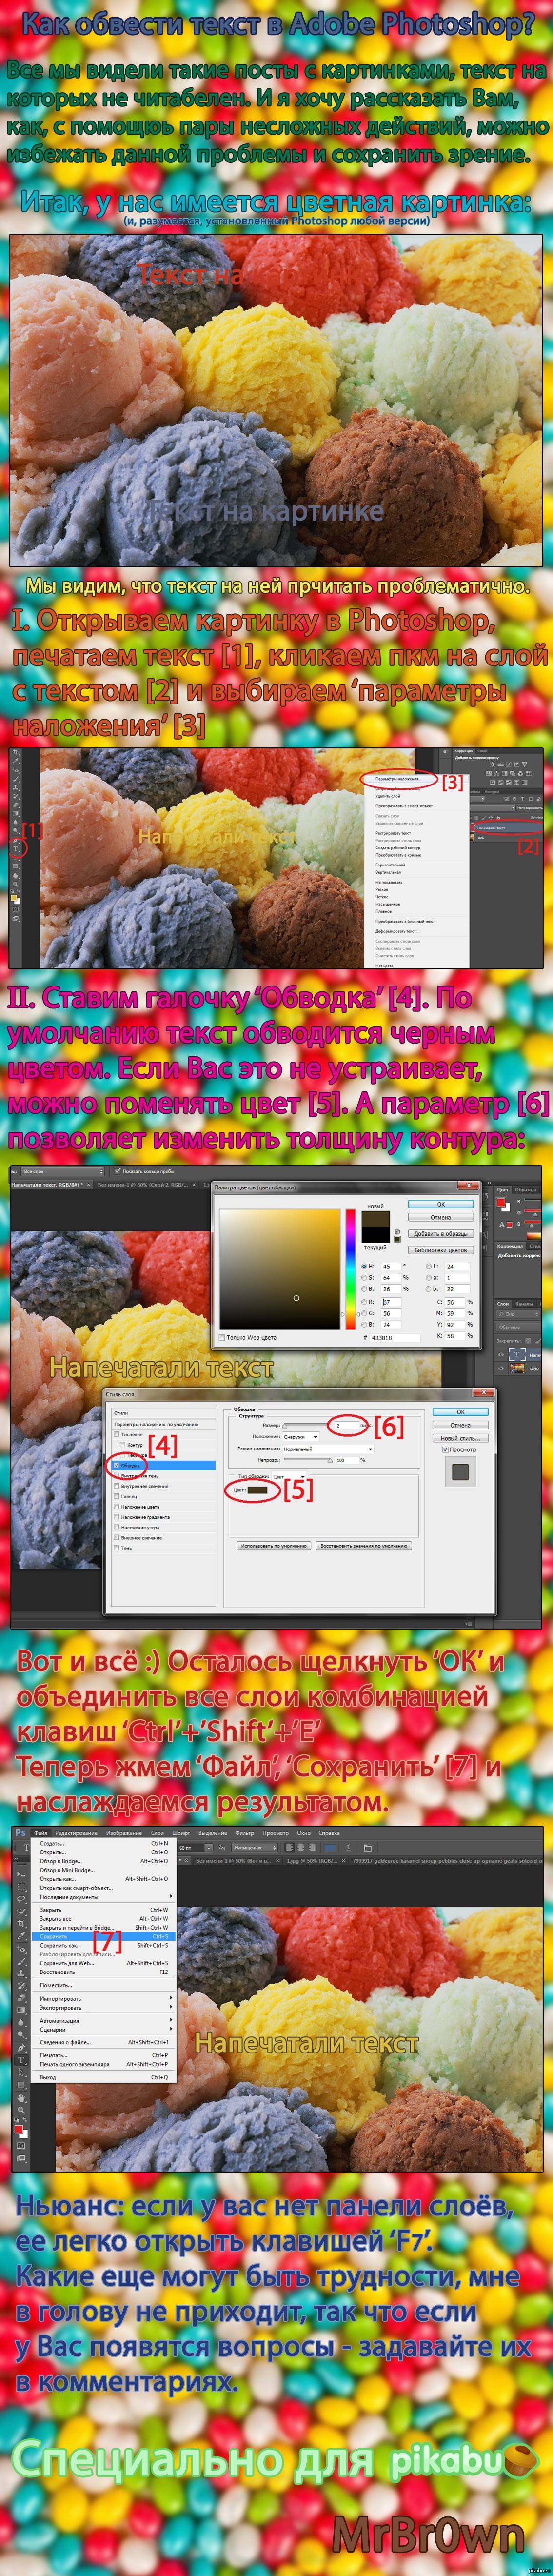Select the H hue radio button

363,1266
